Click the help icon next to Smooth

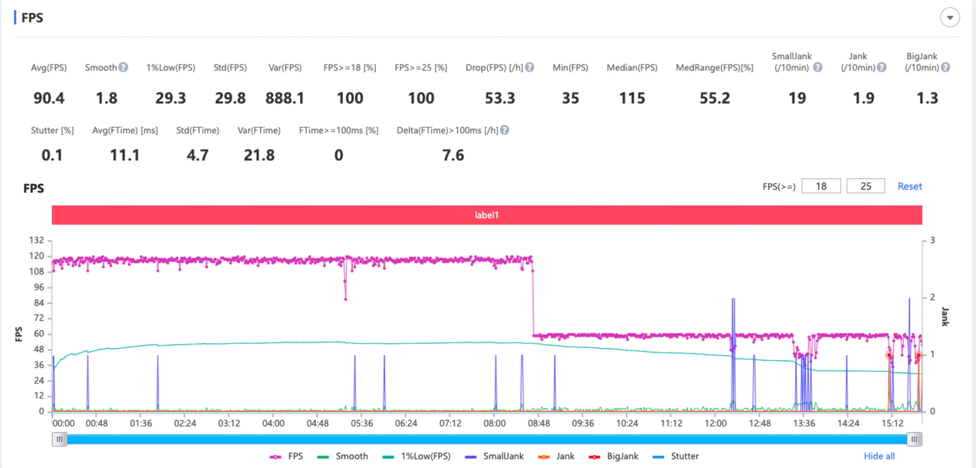pyautogui.click(x=123, y=67)
